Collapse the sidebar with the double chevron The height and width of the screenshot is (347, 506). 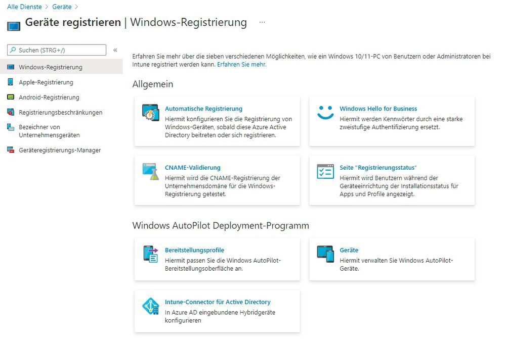tap(115, 50)
